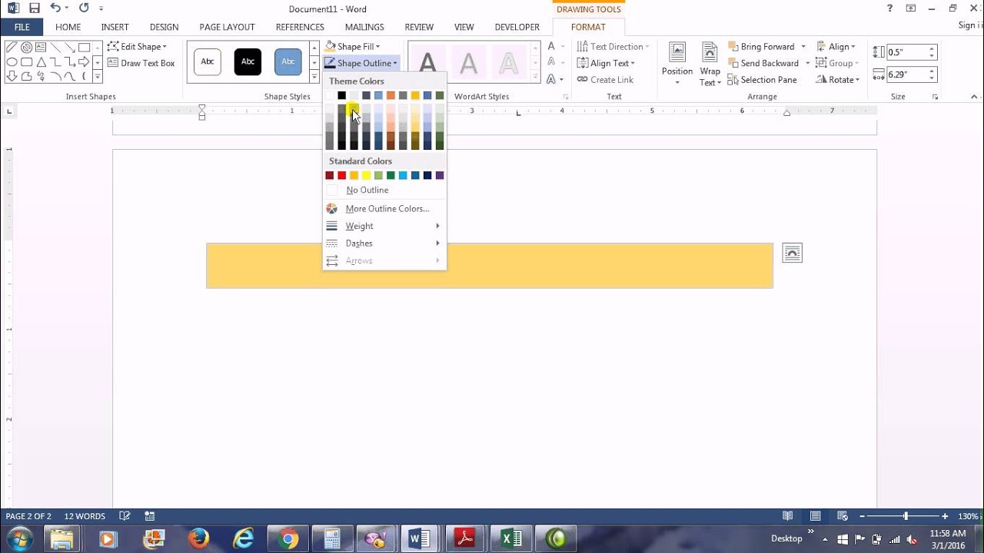
Task: Click Send Backward button
Action: (763, 63)
